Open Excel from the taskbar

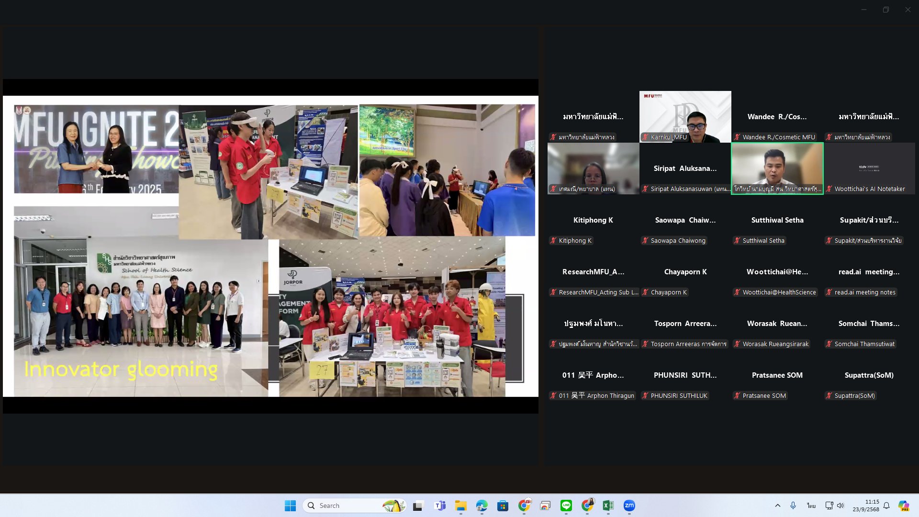pos(608,506)
